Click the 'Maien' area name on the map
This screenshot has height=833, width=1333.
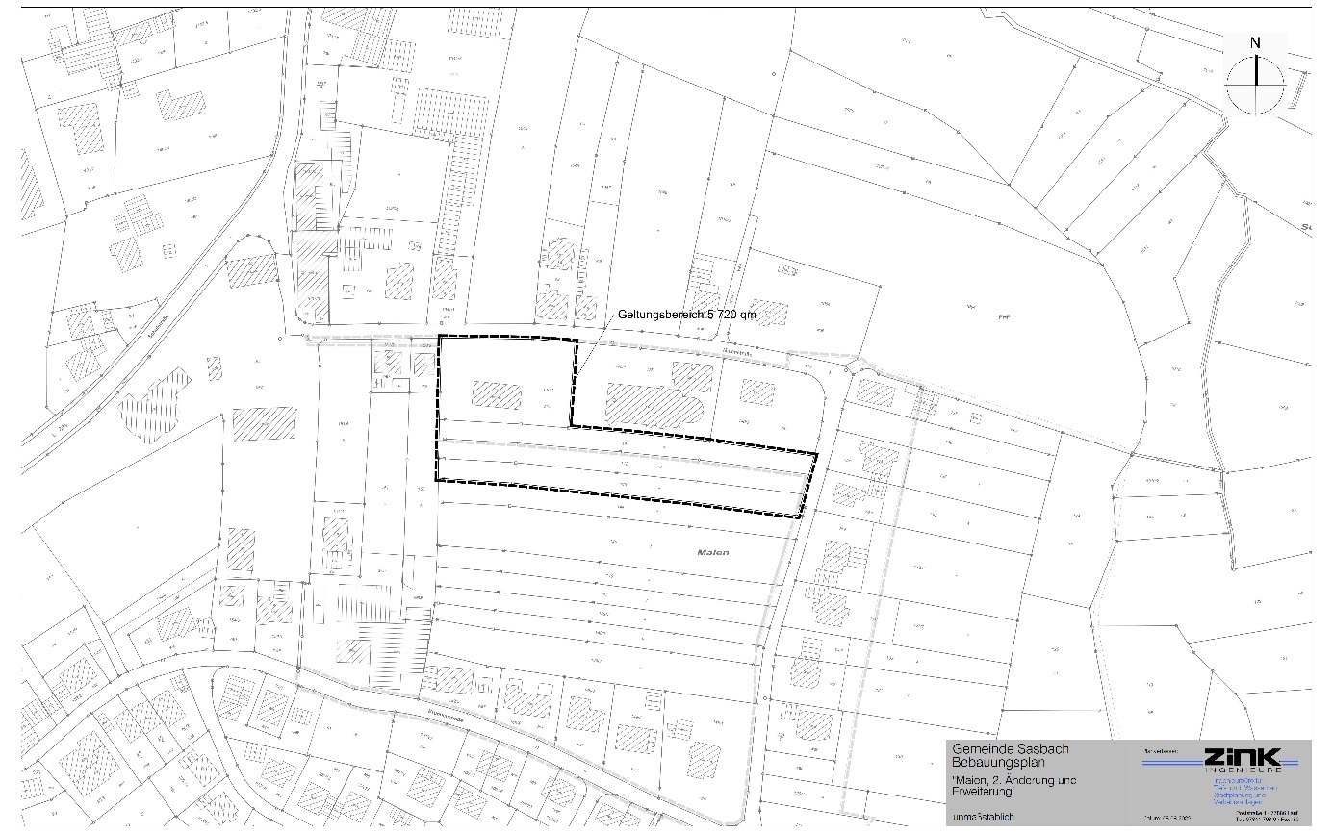click(x=713, y=553)
